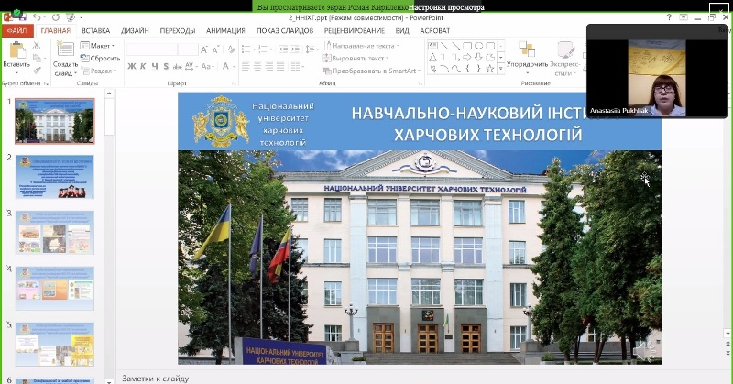Expand the shapes gallery More arrow

click(x=500, y=69)
